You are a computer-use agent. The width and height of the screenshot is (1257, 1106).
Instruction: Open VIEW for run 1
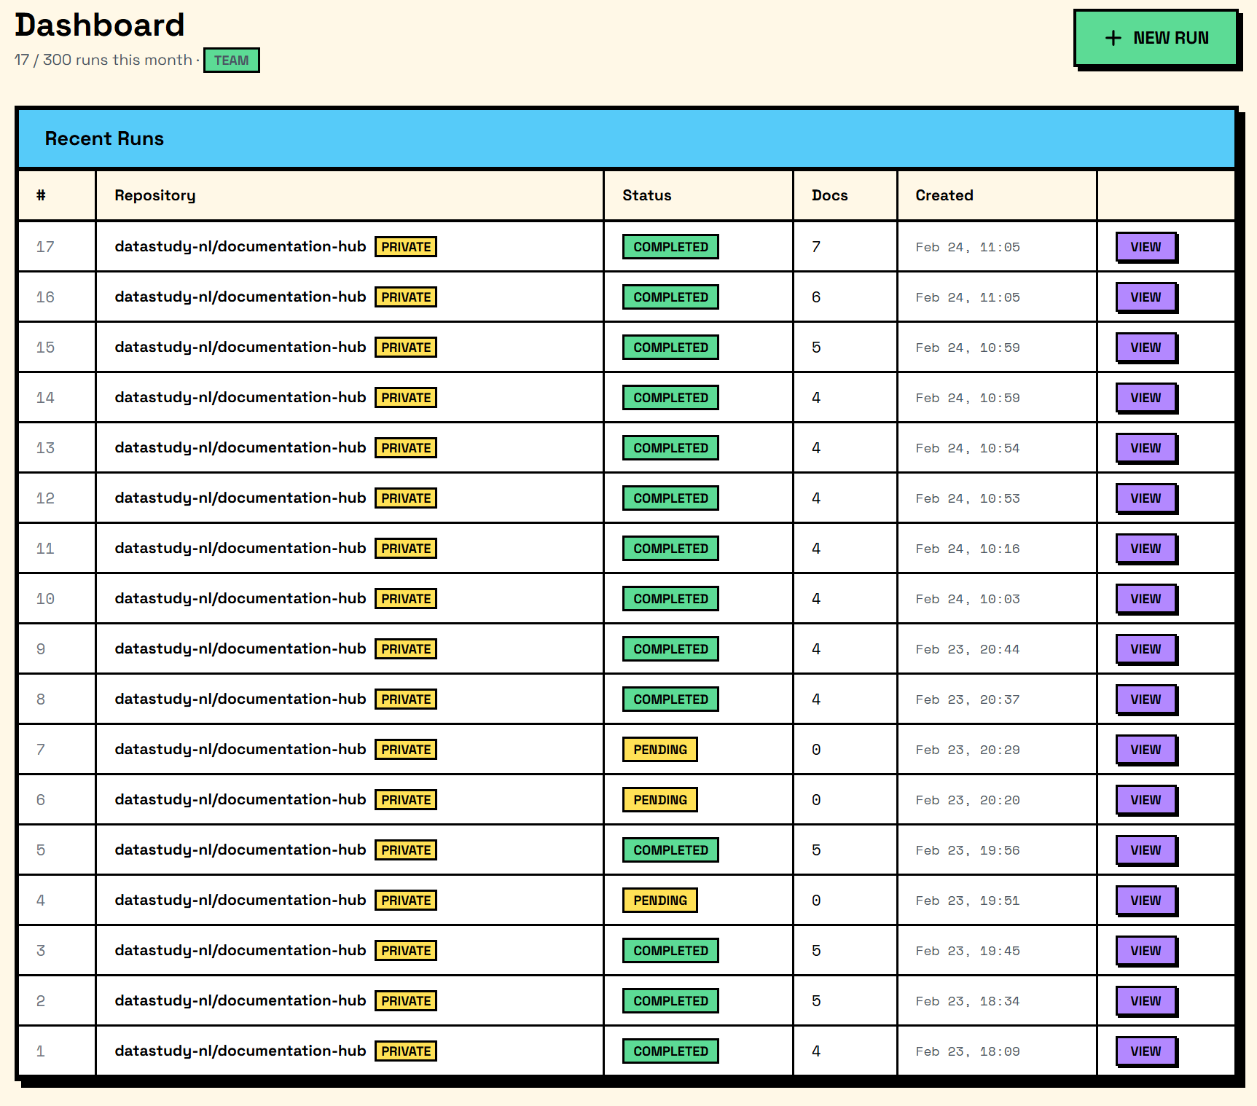click(x=1145, y=1051)
